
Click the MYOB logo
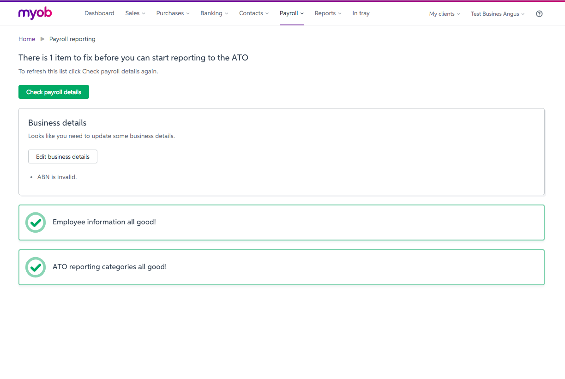pyautogui.click(x=35, y=13)
